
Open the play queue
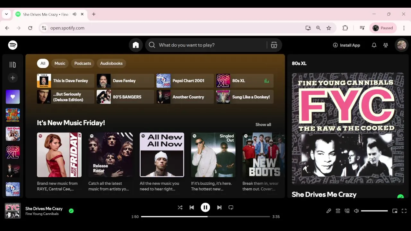point(338,211)
